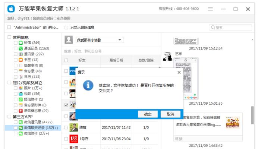Click the blue info icon in dialog

pos(88,85)
